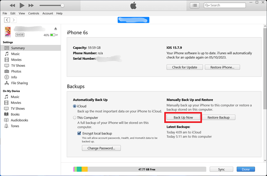This screenshot has width=267, height=176.
Task: Select the iCloud backup radio button
Action: [x=75, y=106]
